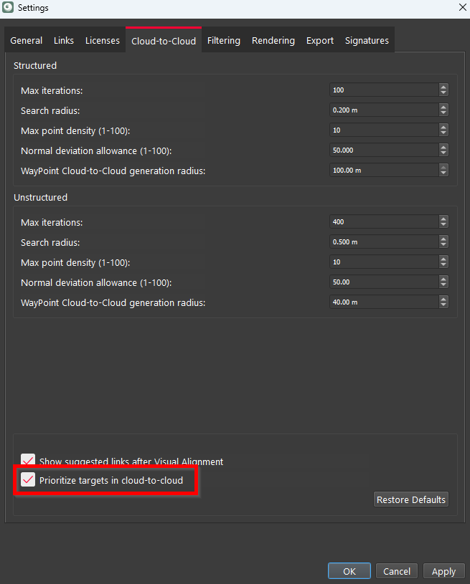
Task: Decrease Structured Search radius with down arrow
Action: pyautogui.click(x=443, y=113)
